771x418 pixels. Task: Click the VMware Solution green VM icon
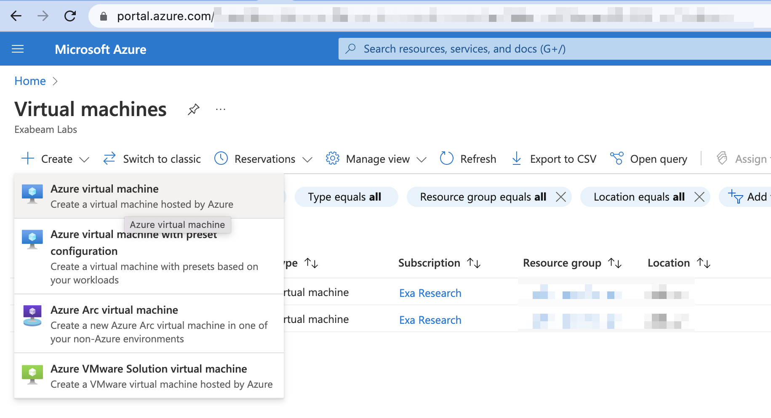pyautogui.click(x=32, y=375)
